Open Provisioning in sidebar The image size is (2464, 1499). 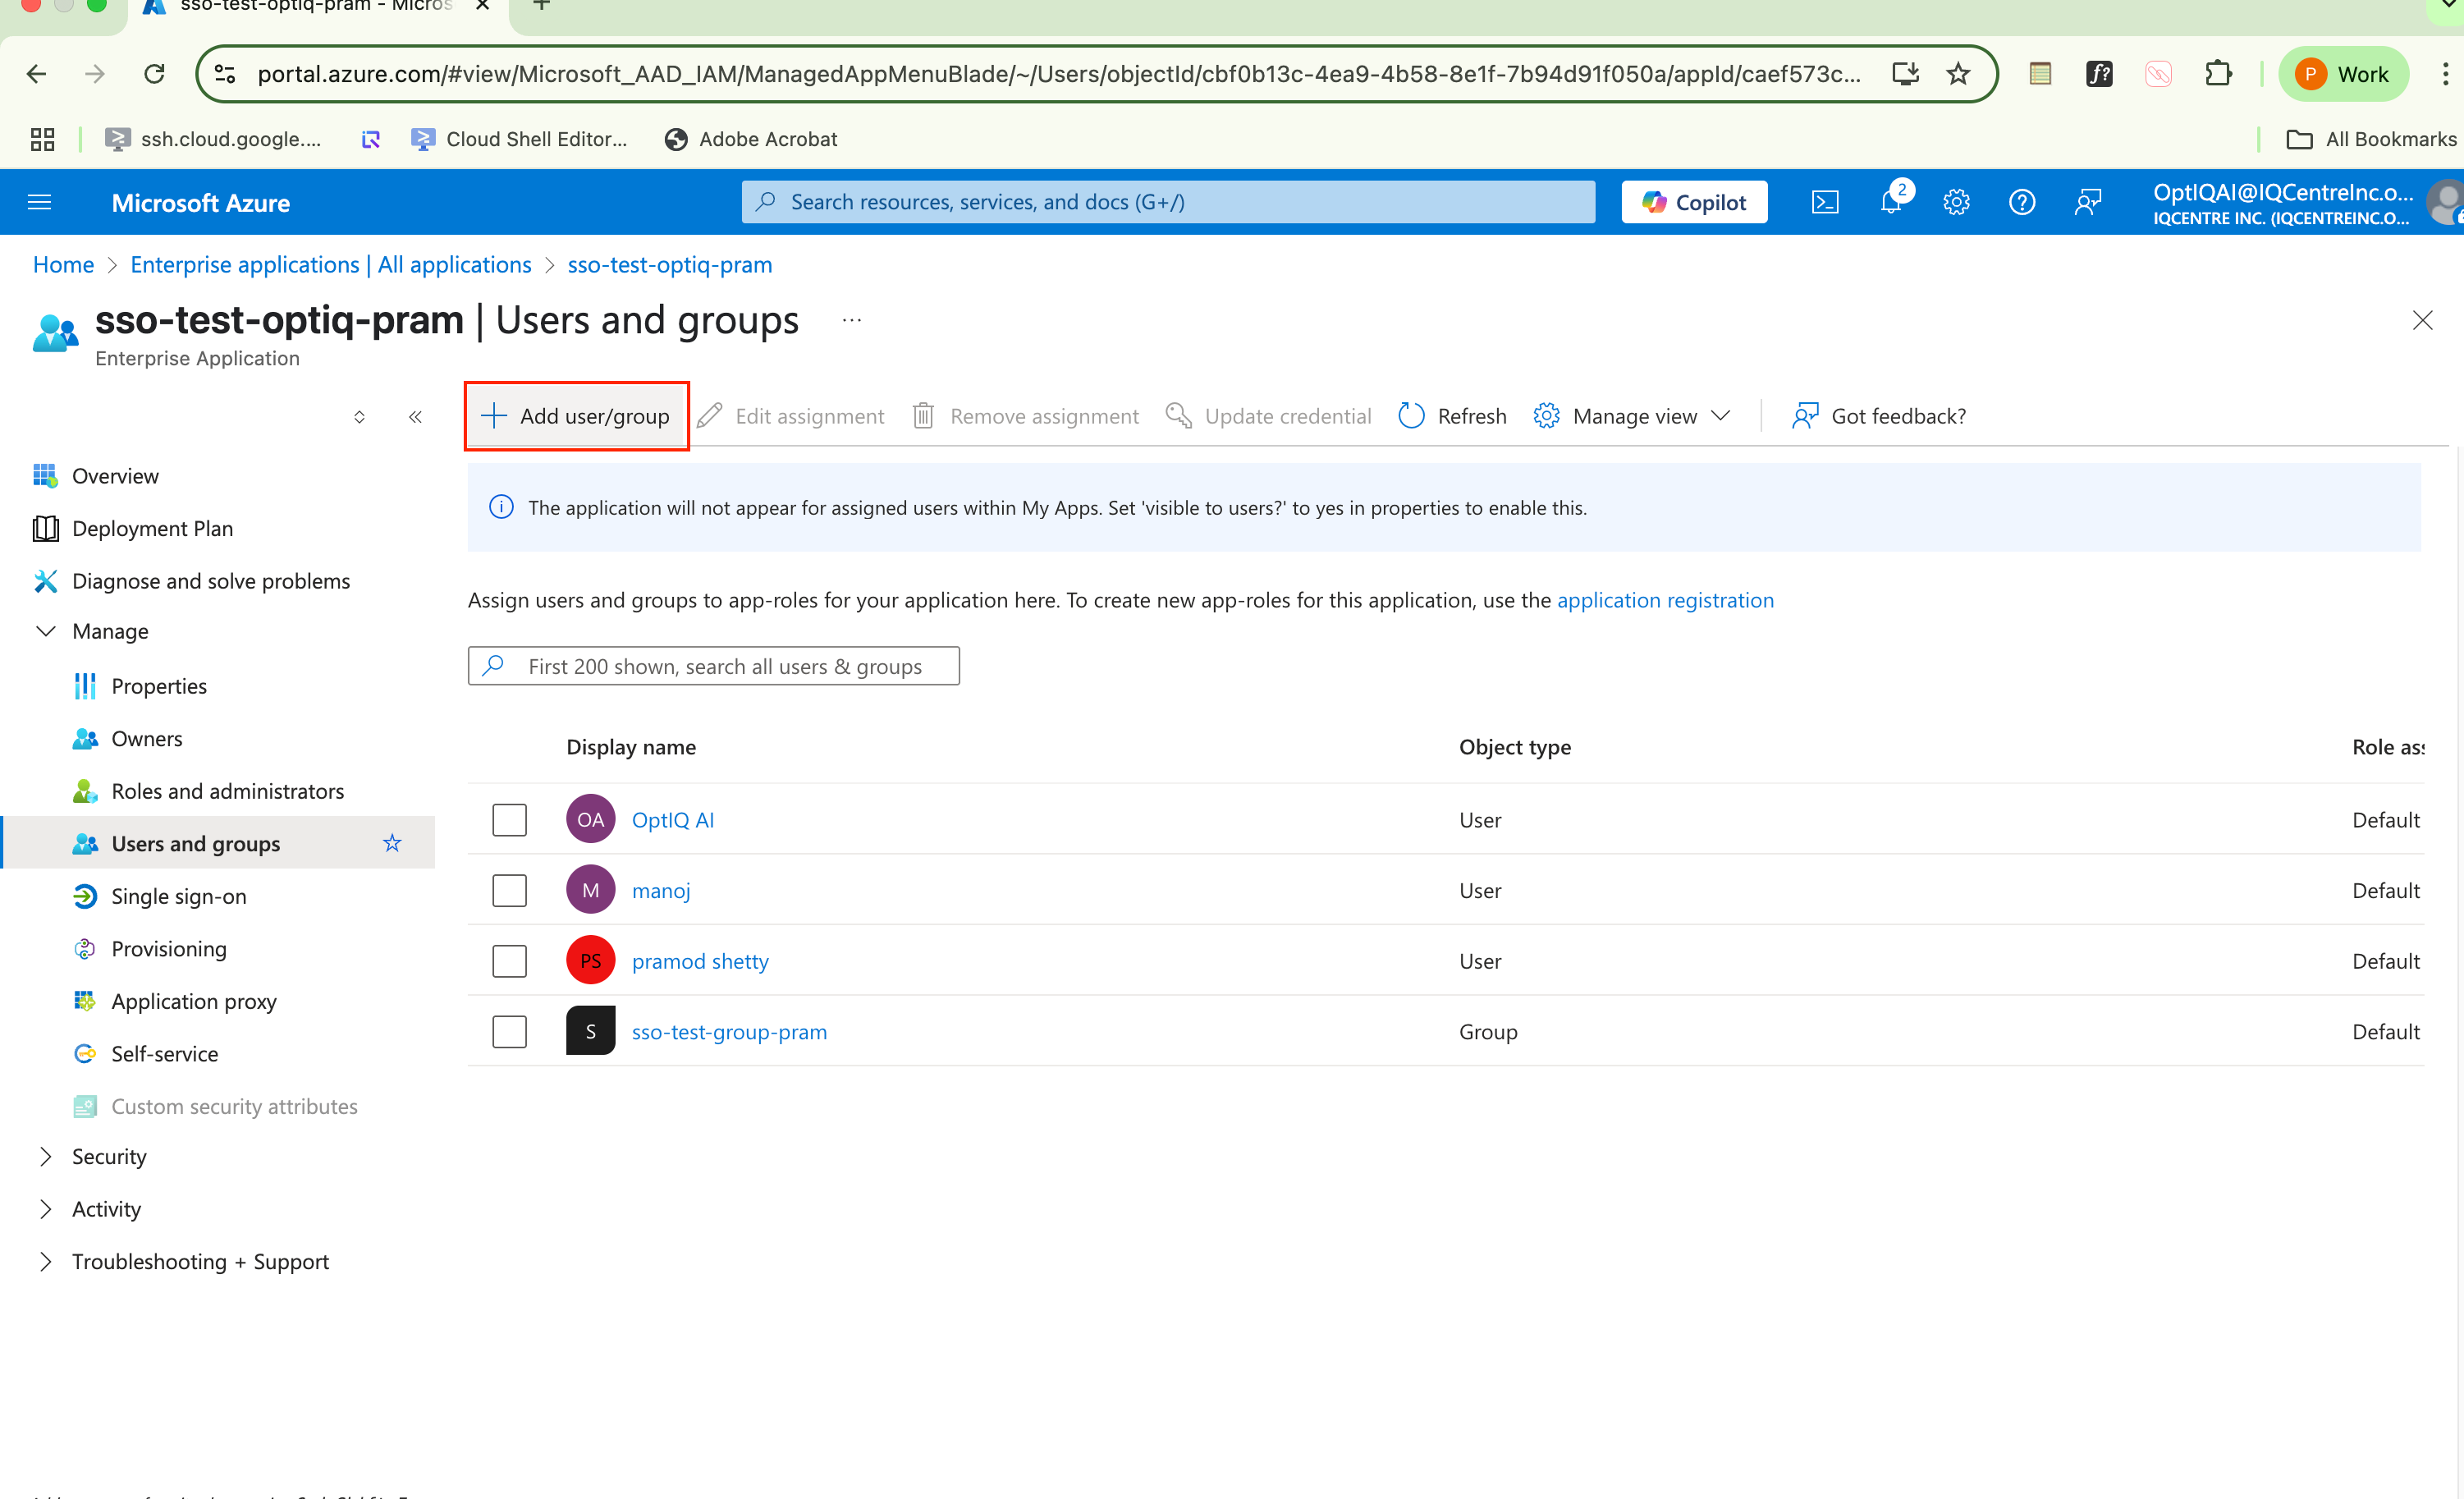point(169,948)
